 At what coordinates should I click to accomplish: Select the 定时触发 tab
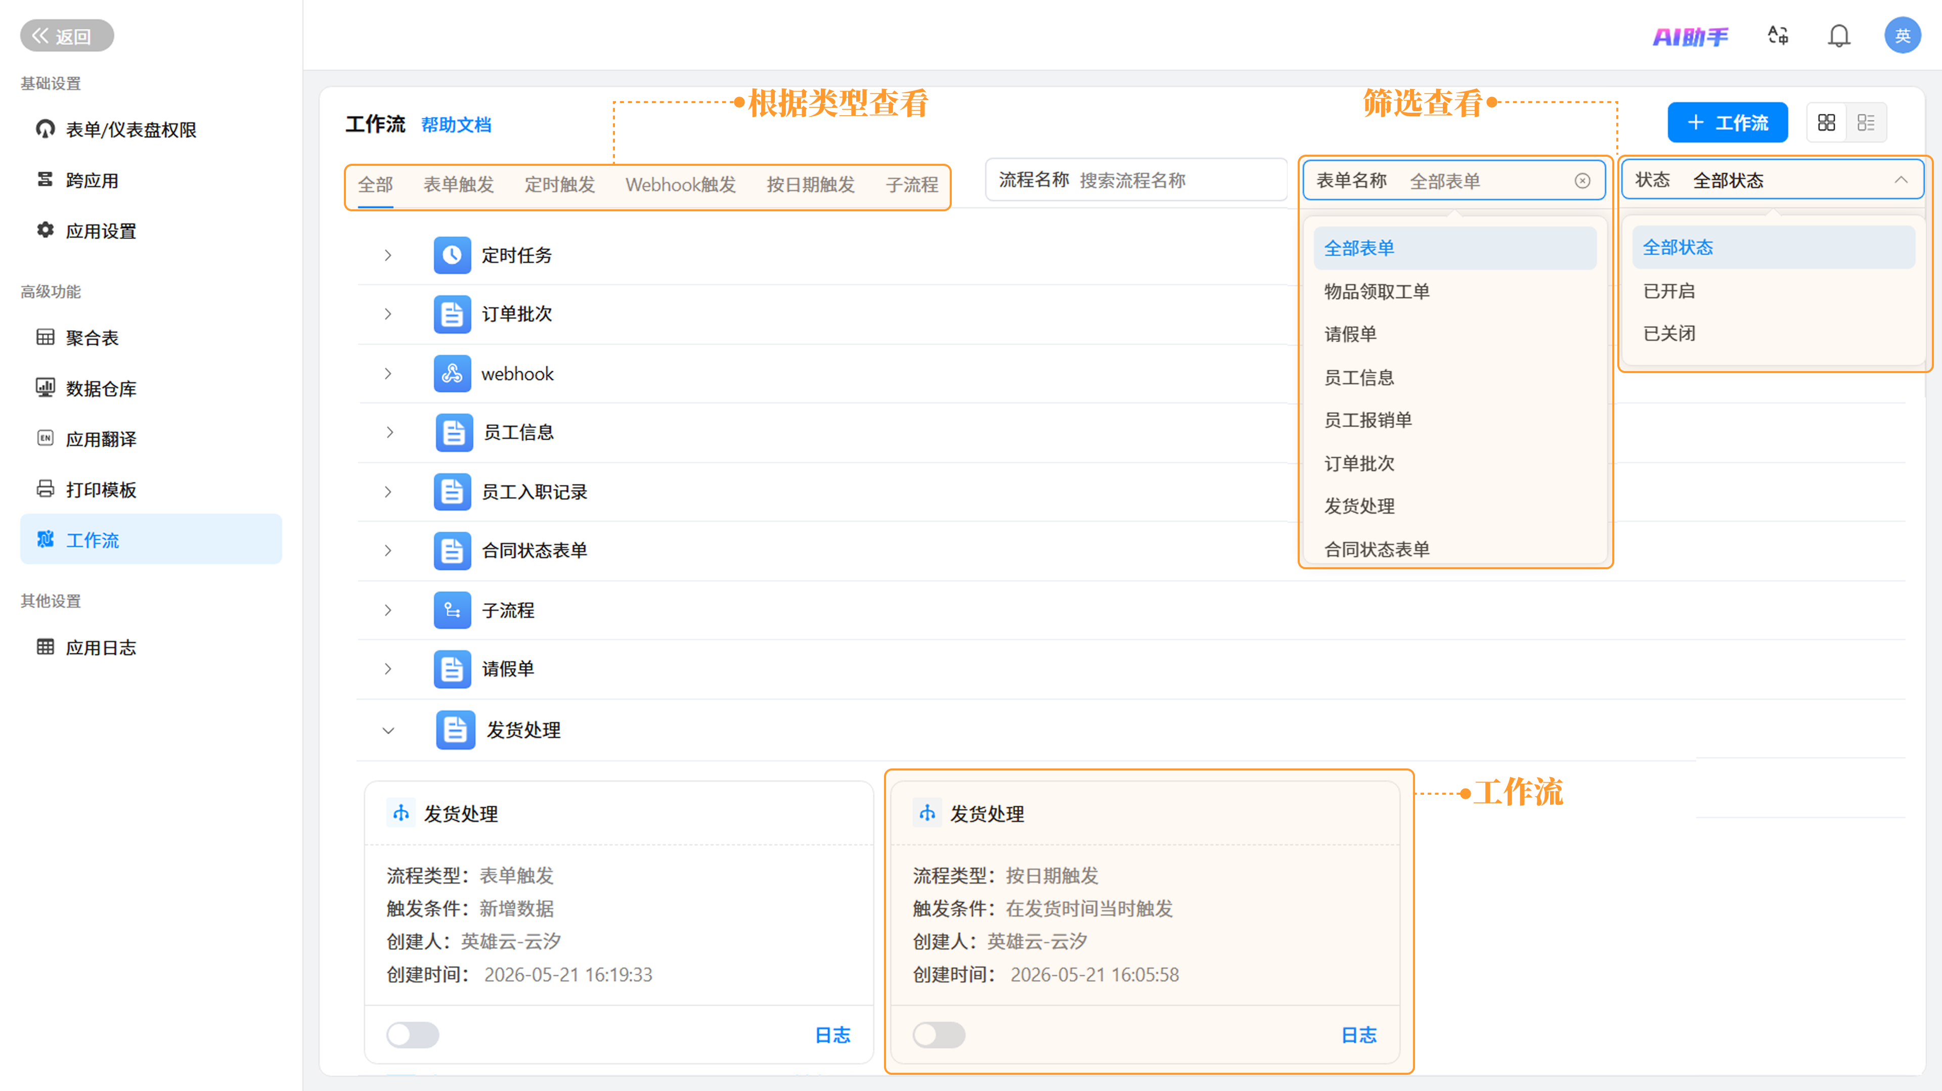pyautogui.click(x=559, y=185)
